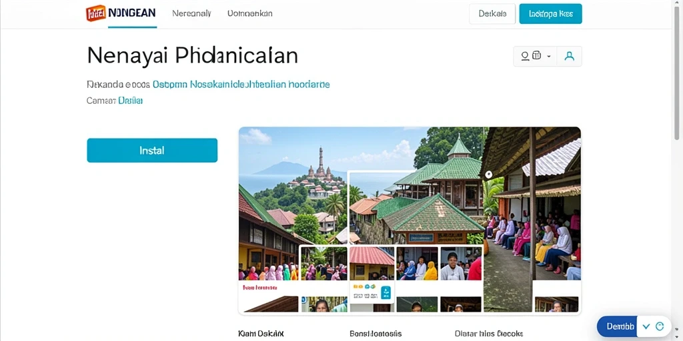The width and height of the screenshot is (683, 341).
Task: Click the circular refresh icon beside Derobb
Action: pos(660,326)
